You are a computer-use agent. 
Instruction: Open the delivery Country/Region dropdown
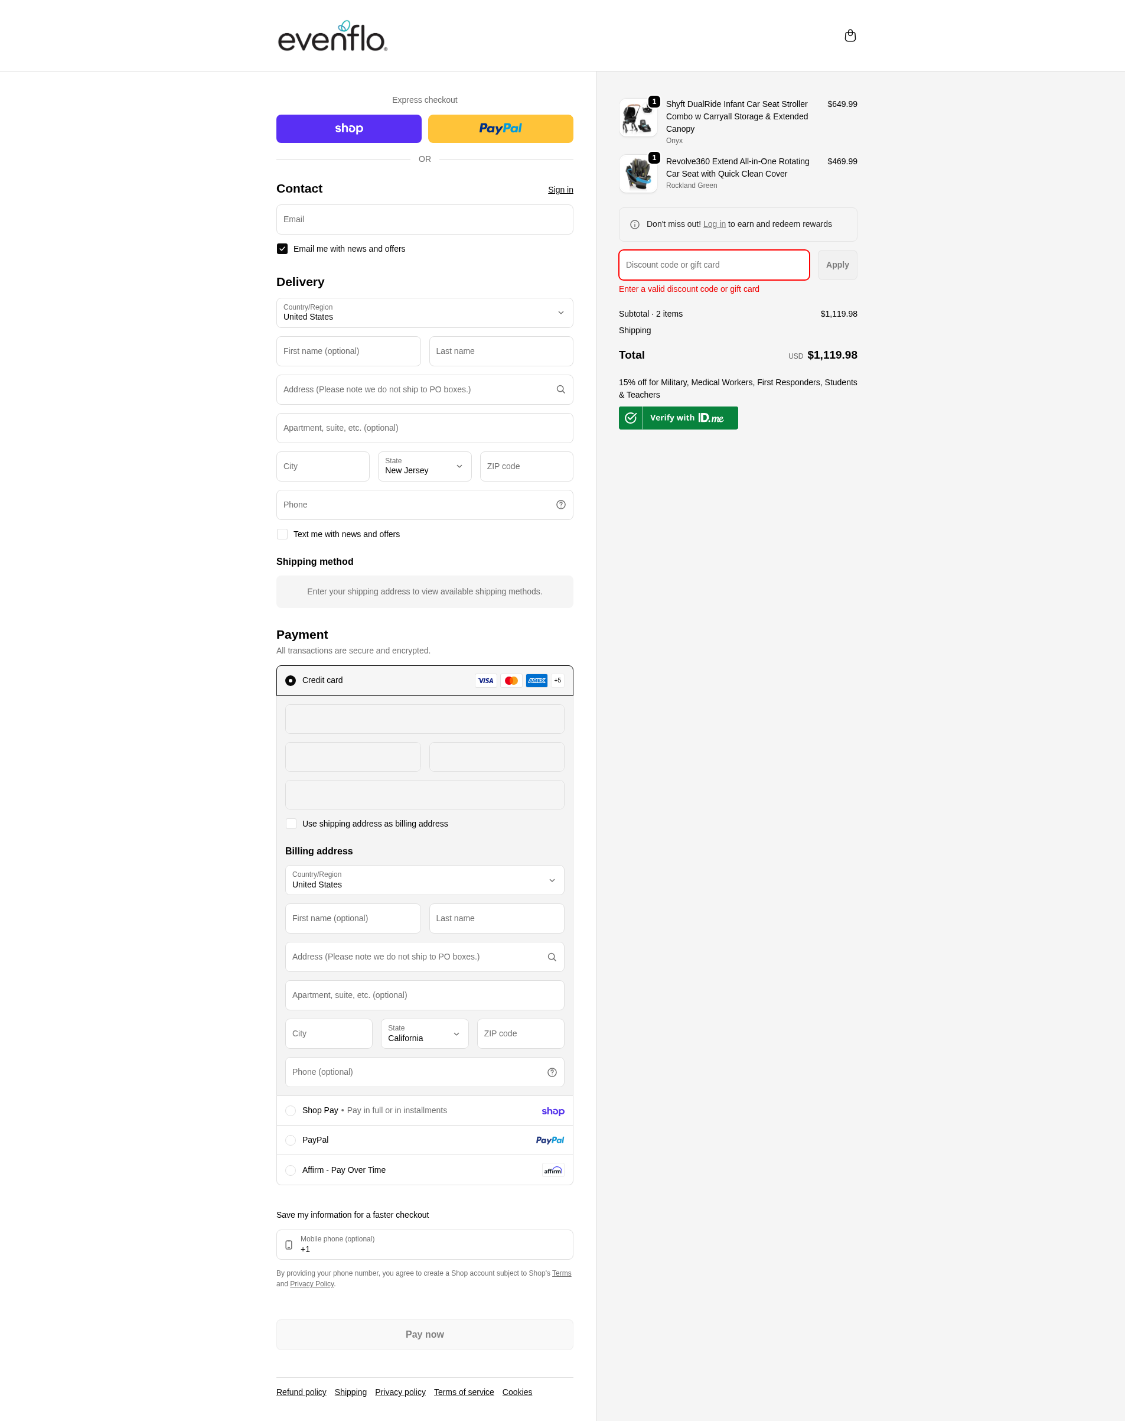pos(424,313)
